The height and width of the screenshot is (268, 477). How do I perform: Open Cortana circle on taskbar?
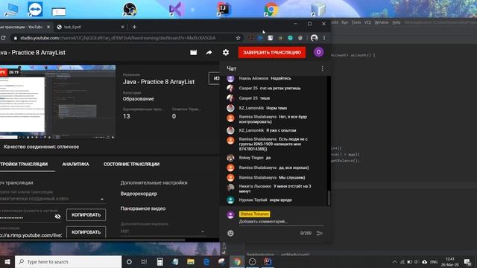click(129, 261)
